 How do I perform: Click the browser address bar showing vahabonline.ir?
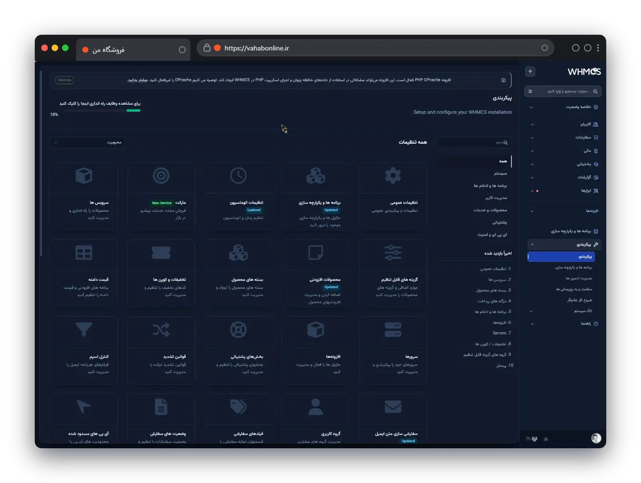pos(375,48)
